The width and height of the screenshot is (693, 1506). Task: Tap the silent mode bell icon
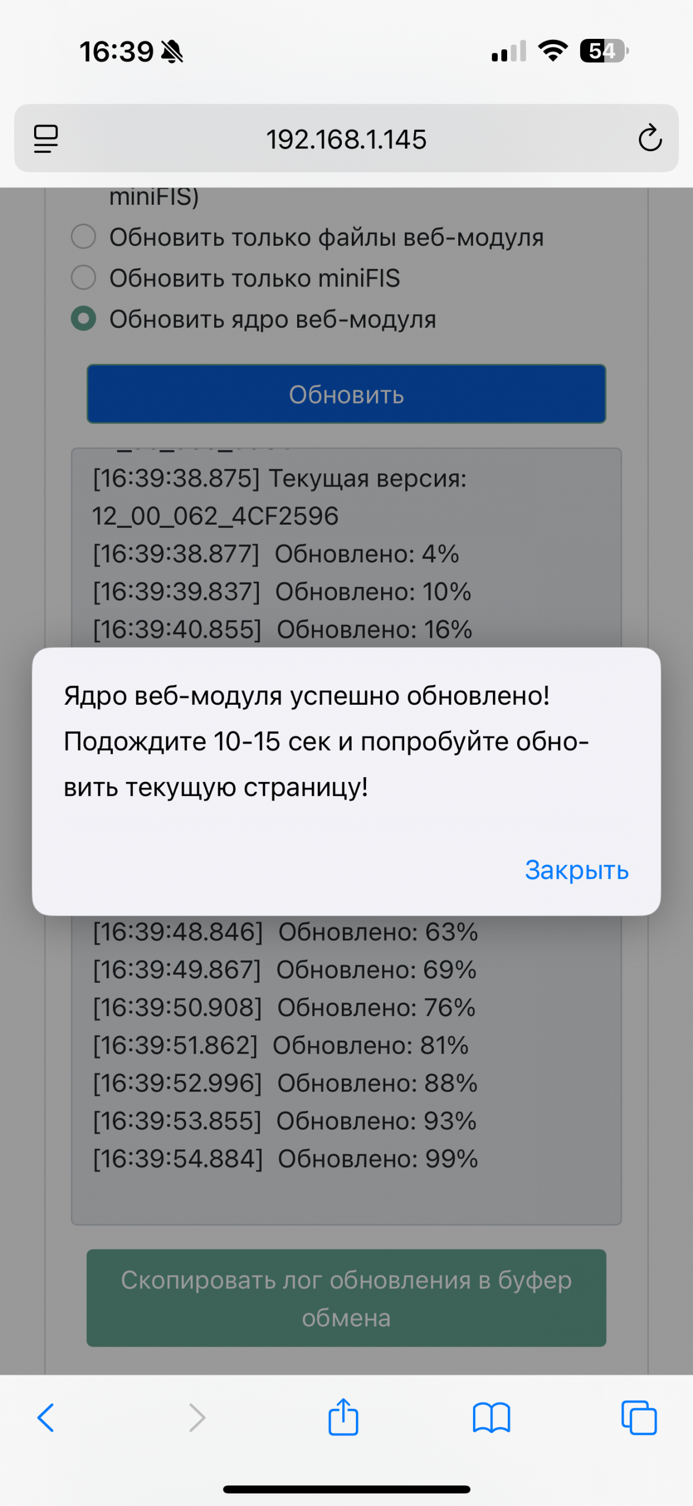click(172, 52)
